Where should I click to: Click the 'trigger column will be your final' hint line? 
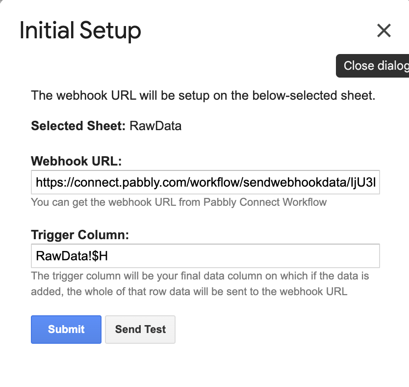pyautogui.click(x=200, y=276)
